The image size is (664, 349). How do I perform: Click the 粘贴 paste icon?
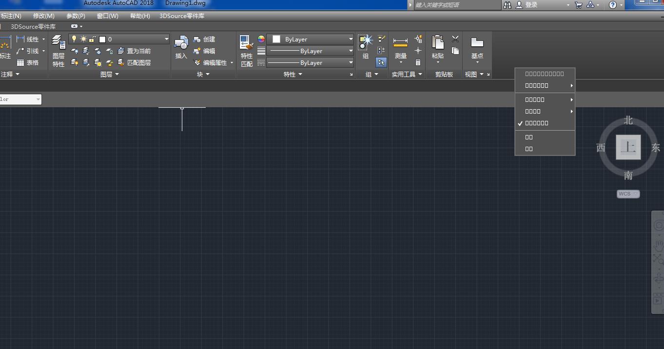coord(438,48)
